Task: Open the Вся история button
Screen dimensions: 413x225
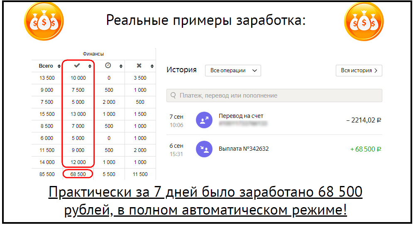Action: tap(359, 71)
